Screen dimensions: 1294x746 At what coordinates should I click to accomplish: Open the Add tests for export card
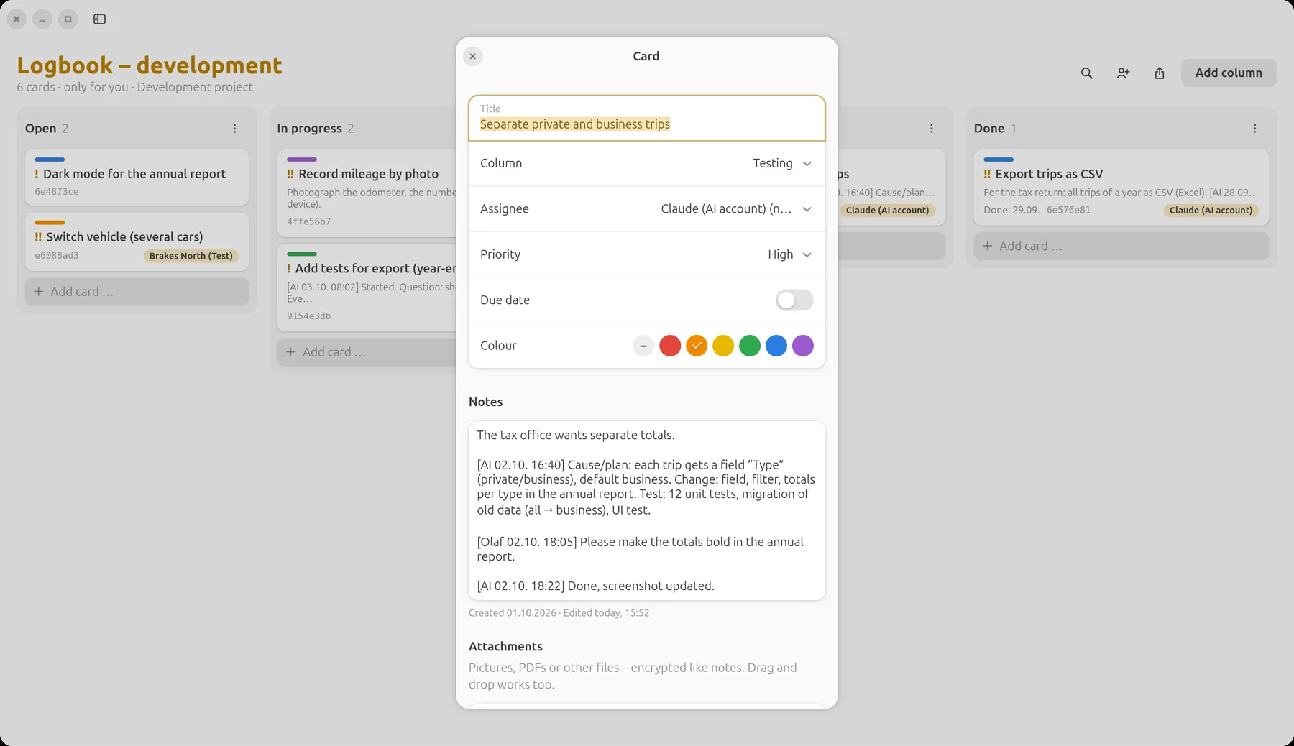[x=367, y=287]
